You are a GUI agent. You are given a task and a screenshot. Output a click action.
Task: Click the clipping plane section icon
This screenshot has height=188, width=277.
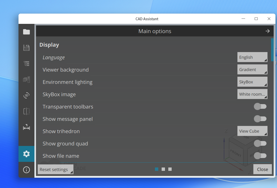(x=26, y=111)
